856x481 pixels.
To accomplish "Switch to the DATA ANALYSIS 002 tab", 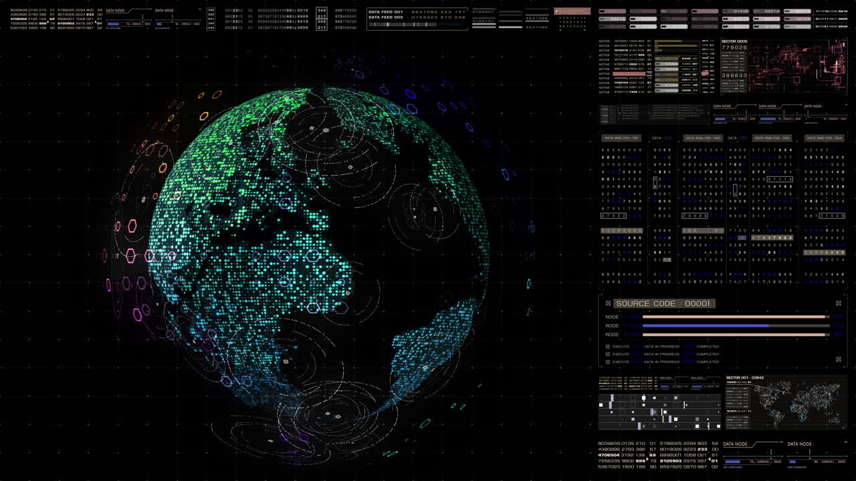I will [704, 138].
